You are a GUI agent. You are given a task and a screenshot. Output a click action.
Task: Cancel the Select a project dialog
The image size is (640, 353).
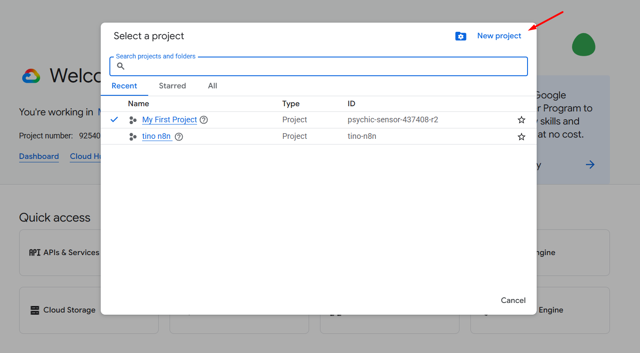pos(513,300)
